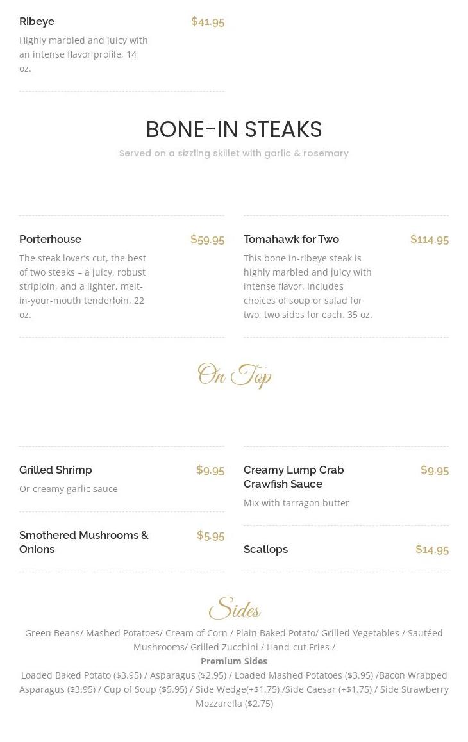
Task: Click the Bone-In Steaks section heading
Action: coord(234,129)
